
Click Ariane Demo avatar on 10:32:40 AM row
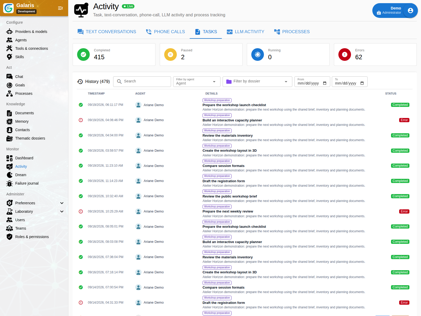[138, 196]
